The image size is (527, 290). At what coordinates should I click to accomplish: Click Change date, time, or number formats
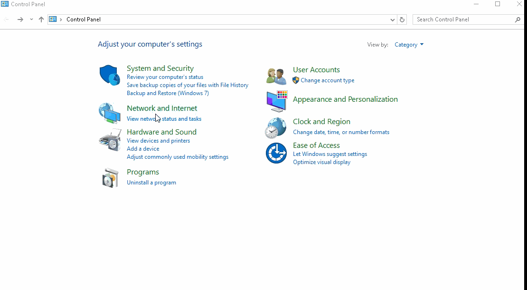pyautogui.click(x=341, y=132)
